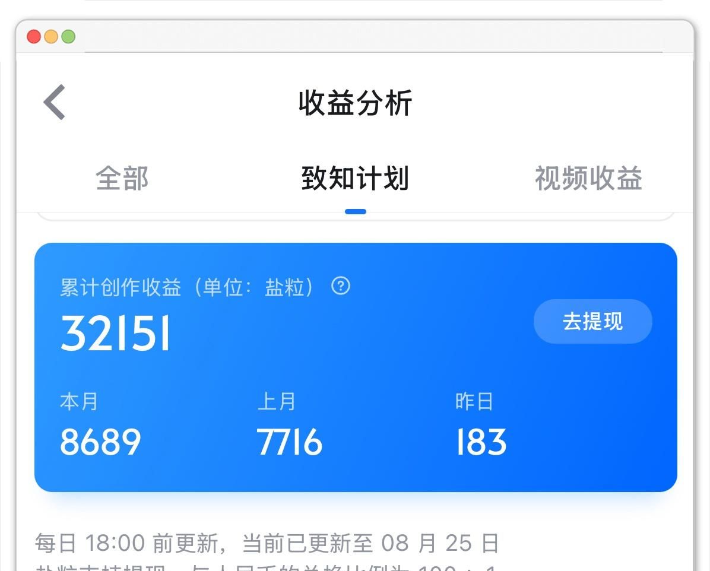Tap the 去提现 withdraw button

592,322
